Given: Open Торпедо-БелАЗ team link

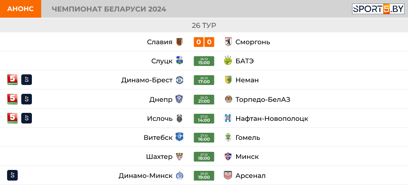Looking at the screenshot, I should (x=263, y=100).
